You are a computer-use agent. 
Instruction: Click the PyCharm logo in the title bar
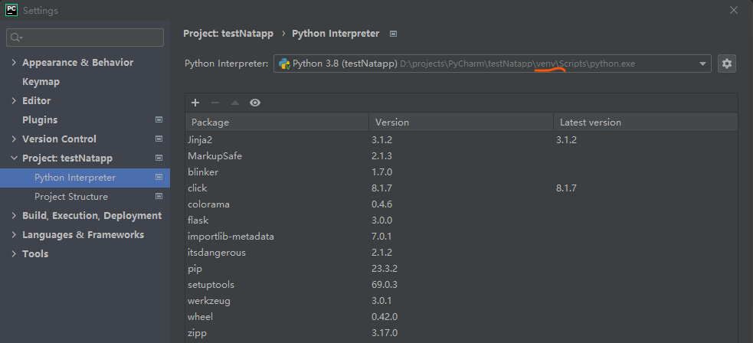pyautogui.click(x=11, y=11)
